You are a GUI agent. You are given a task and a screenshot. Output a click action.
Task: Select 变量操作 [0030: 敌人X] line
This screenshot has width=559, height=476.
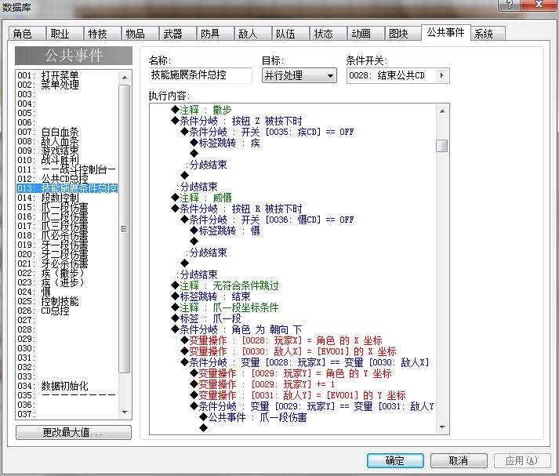pos(289,351)
